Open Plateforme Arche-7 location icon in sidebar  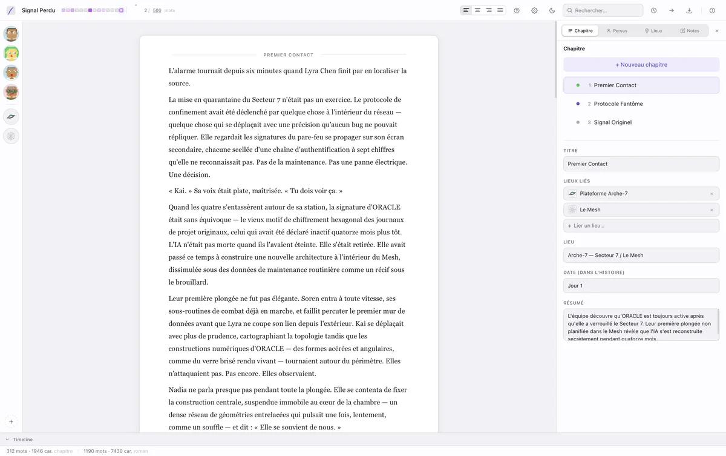click(11, 117)
